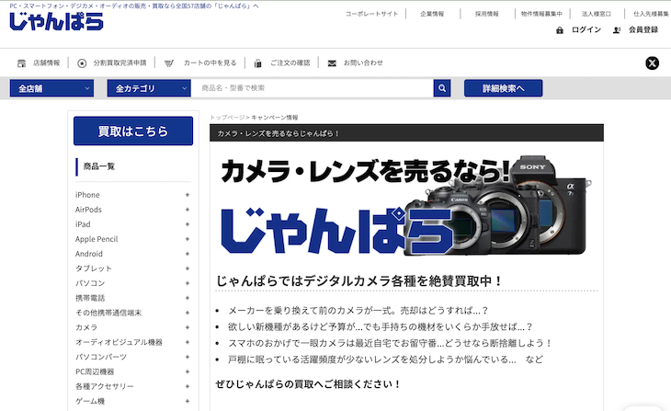This screenshot has height=411, width=671.
Task: Click the ログイン link
Action: pyautogui.click(x=586, y=30)
